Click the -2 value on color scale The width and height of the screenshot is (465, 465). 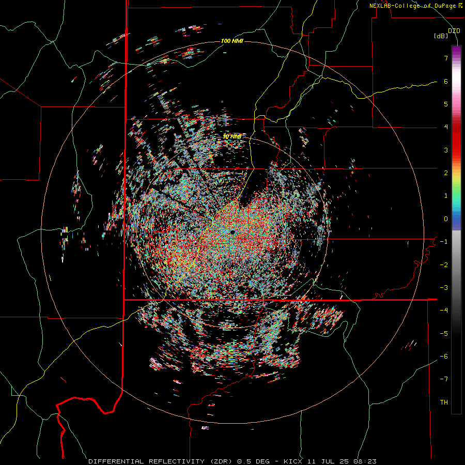click(444, 265)
